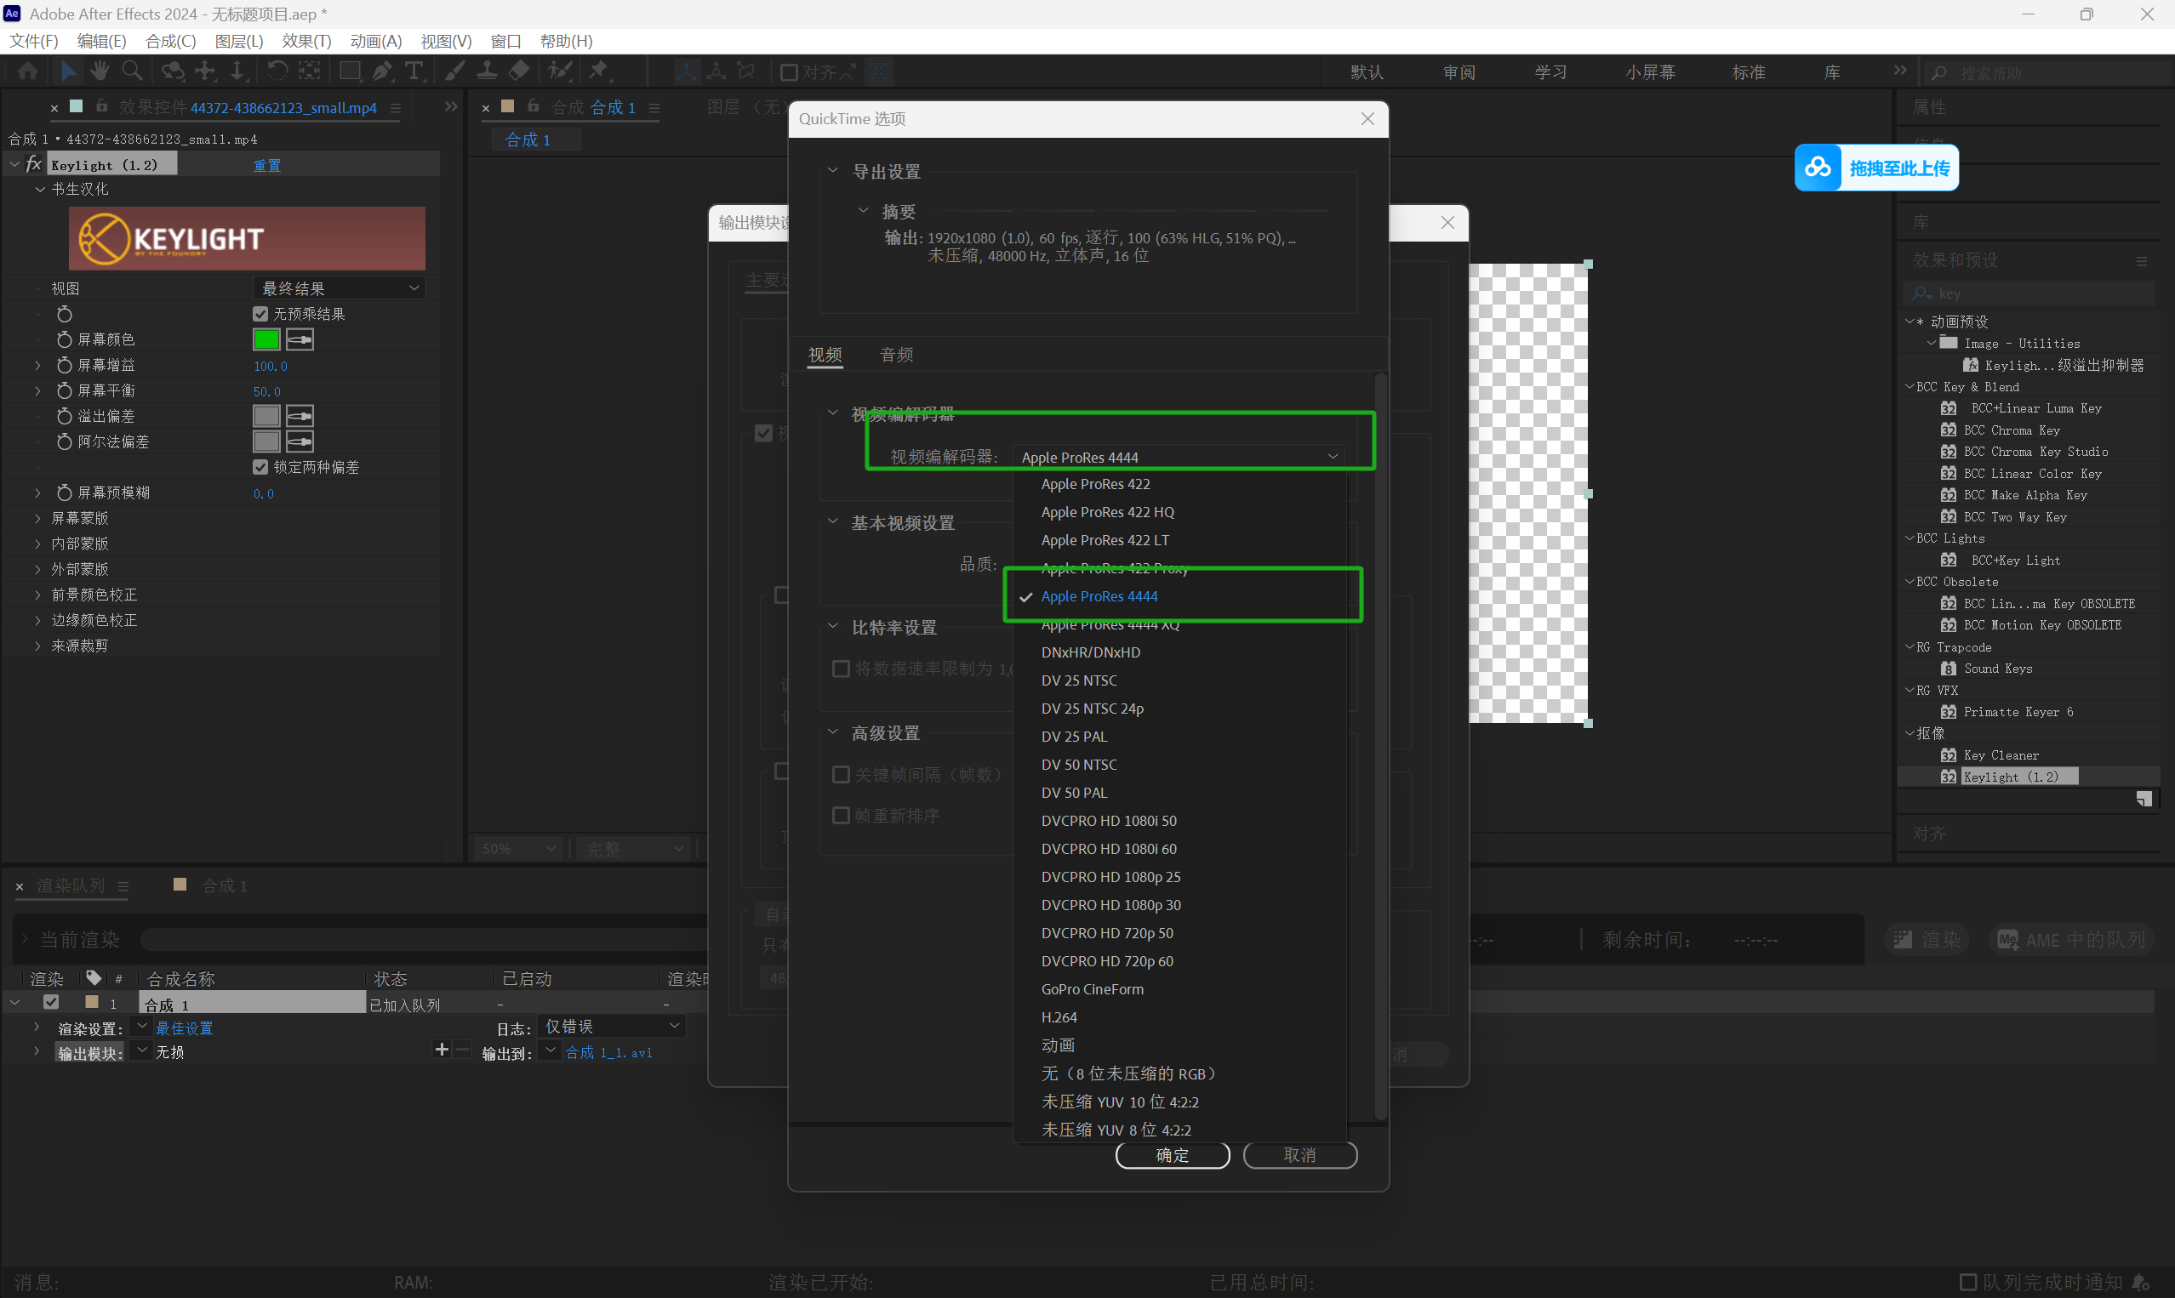The height and width of the screenshot is (1298, 2175).
Task: Choose Apple ProRes 422 HQ from list
Action: coord(1108,512)
